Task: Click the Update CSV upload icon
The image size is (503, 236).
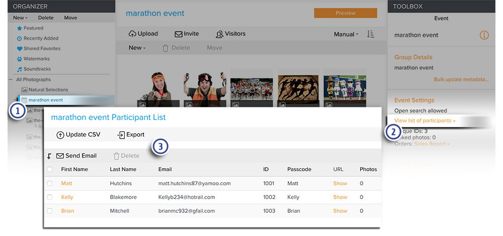Action: coord(60,135)
